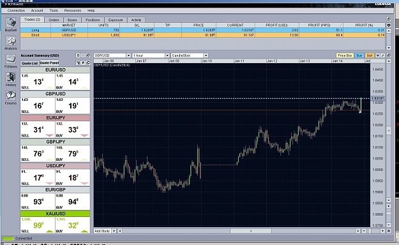Screen dimensions: 399x245
Task: Switch to the Boxes tab
Action: click(72, 20)
